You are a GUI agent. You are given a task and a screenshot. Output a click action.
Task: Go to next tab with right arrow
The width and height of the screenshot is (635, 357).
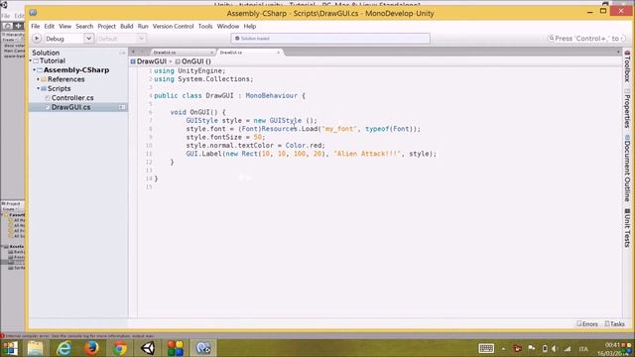(x=142, y=52)
